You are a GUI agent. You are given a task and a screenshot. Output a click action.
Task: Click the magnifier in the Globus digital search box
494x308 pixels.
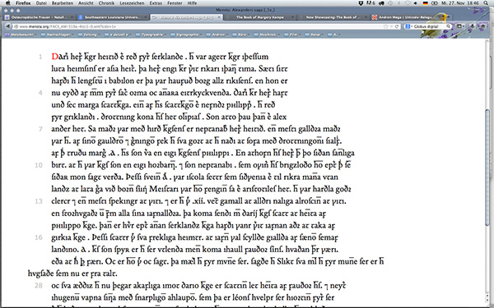[449, 26]
